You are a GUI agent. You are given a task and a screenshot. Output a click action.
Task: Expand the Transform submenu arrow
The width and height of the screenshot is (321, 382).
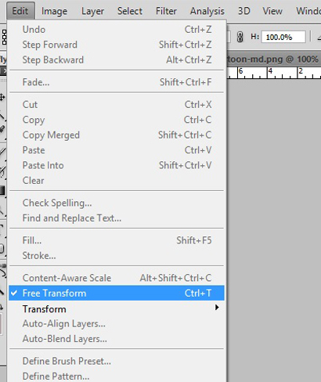tap(217, 308)
